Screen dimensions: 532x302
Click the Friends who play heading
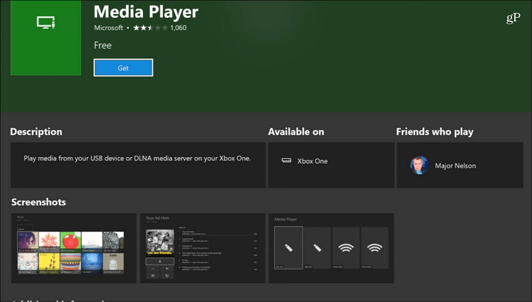(x=435, y=132)
